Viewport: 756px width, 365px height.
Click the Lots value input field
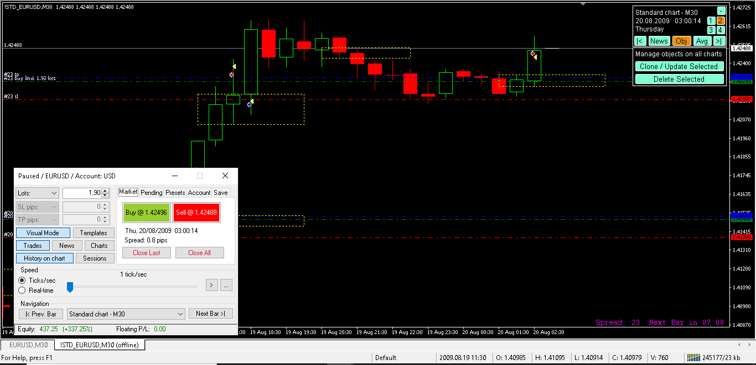point(82,193)
